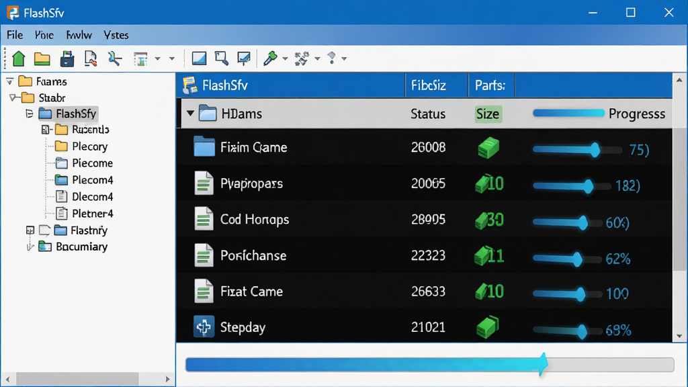Viewport: 688px width, 387px height.
Task: Click the Fixat Came file name
Action: point(251,292)
